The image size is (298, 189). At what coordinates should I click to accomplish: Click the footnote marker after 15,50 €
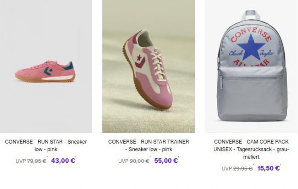281,165
